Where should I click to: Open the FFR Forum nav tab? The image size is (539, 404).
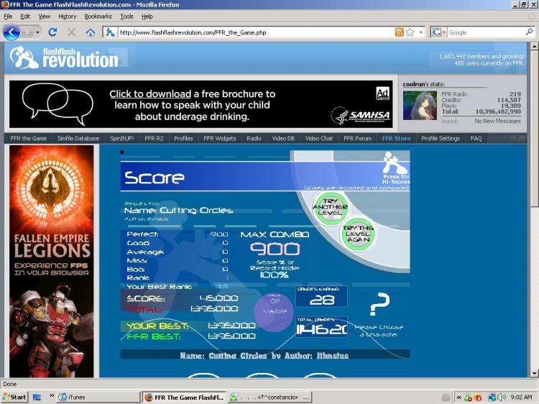click(x=357, y=138)
